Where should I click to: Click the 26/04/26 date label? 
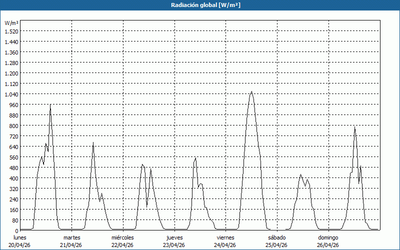(328, 245)
